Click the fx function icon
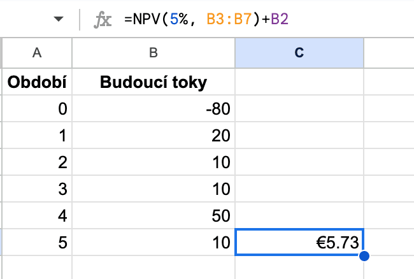414x279 pixels. (x=102, y=20)
